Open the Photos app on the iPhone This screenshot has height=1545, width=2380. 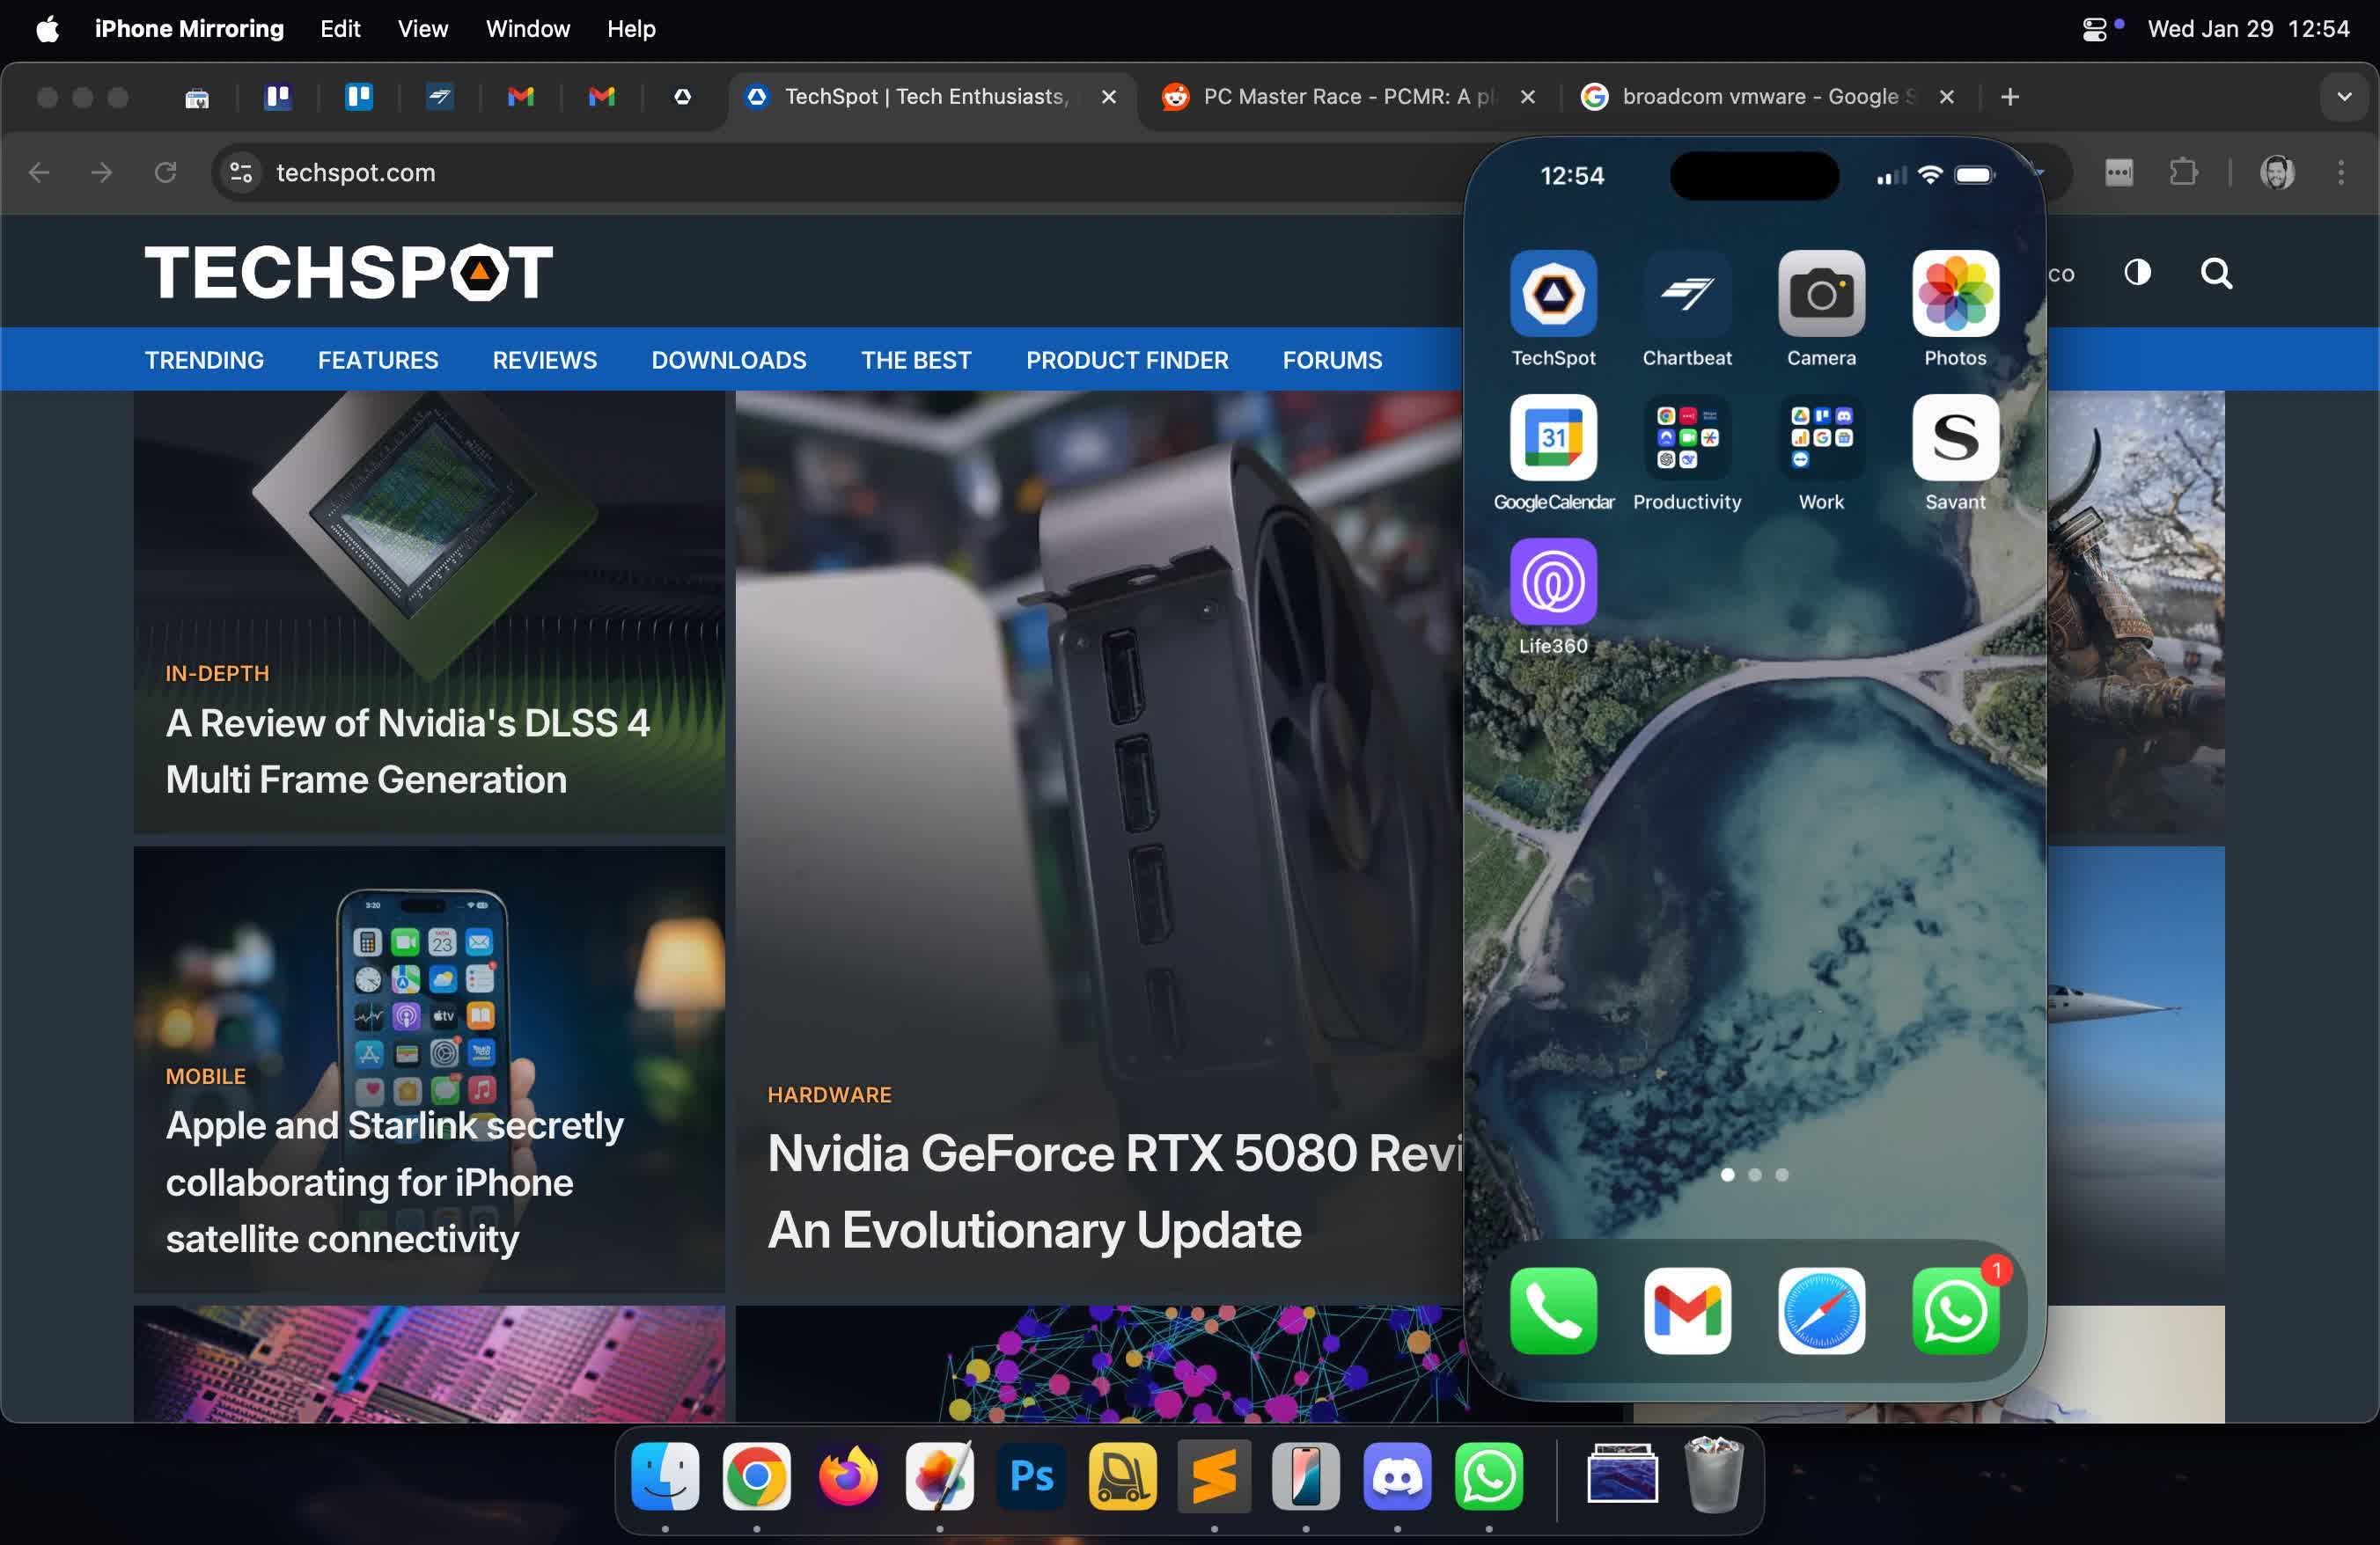click(x=1955, y=293)
